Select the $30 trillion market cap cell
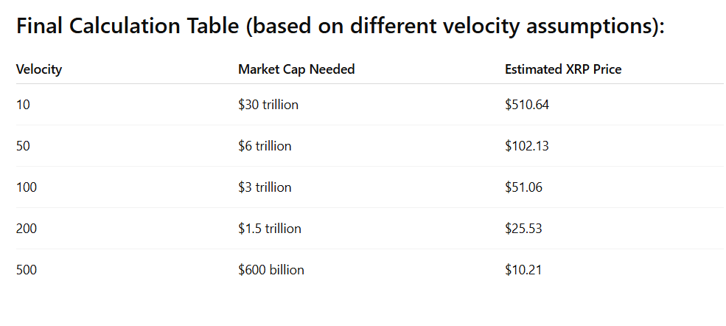The height and width of the screenshot is (326, 726). (268, 105)
